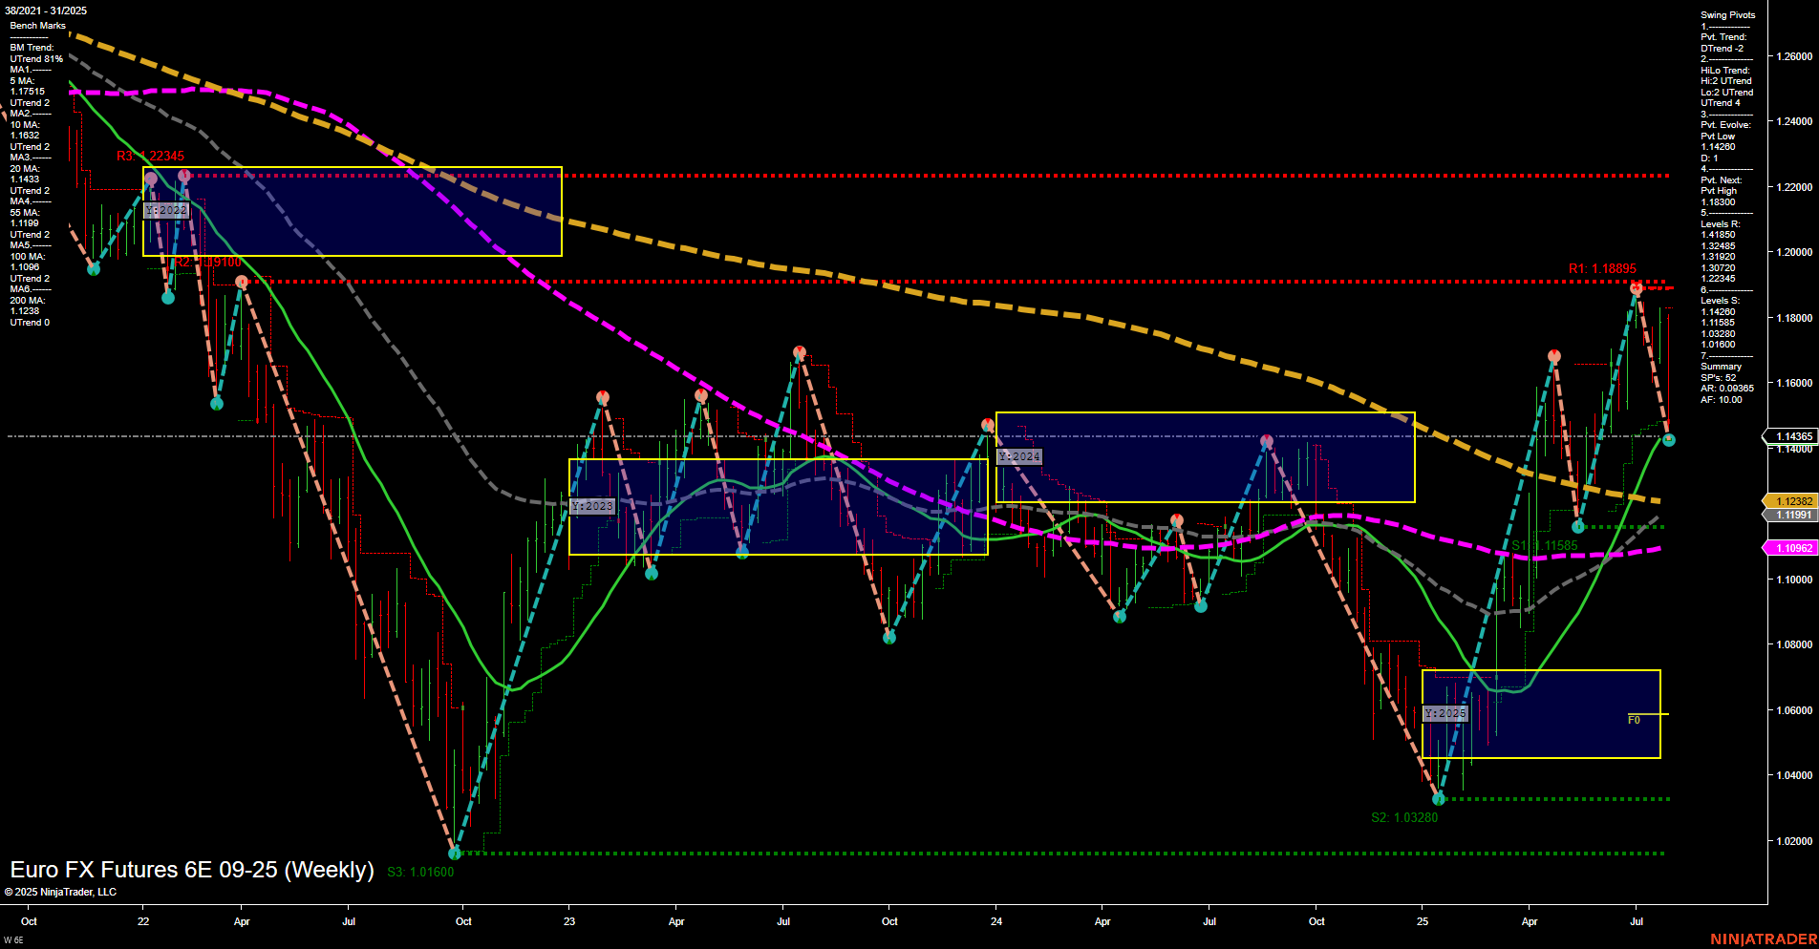Click the 200 MA value 1.1238
Viewport: 1819px width, 949px height.
pyautogui.click(x=25, y=311)
